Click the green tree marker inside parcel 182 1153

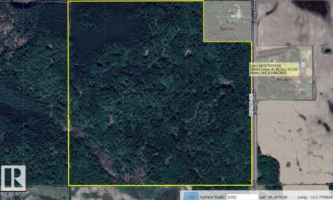[232, 12]
